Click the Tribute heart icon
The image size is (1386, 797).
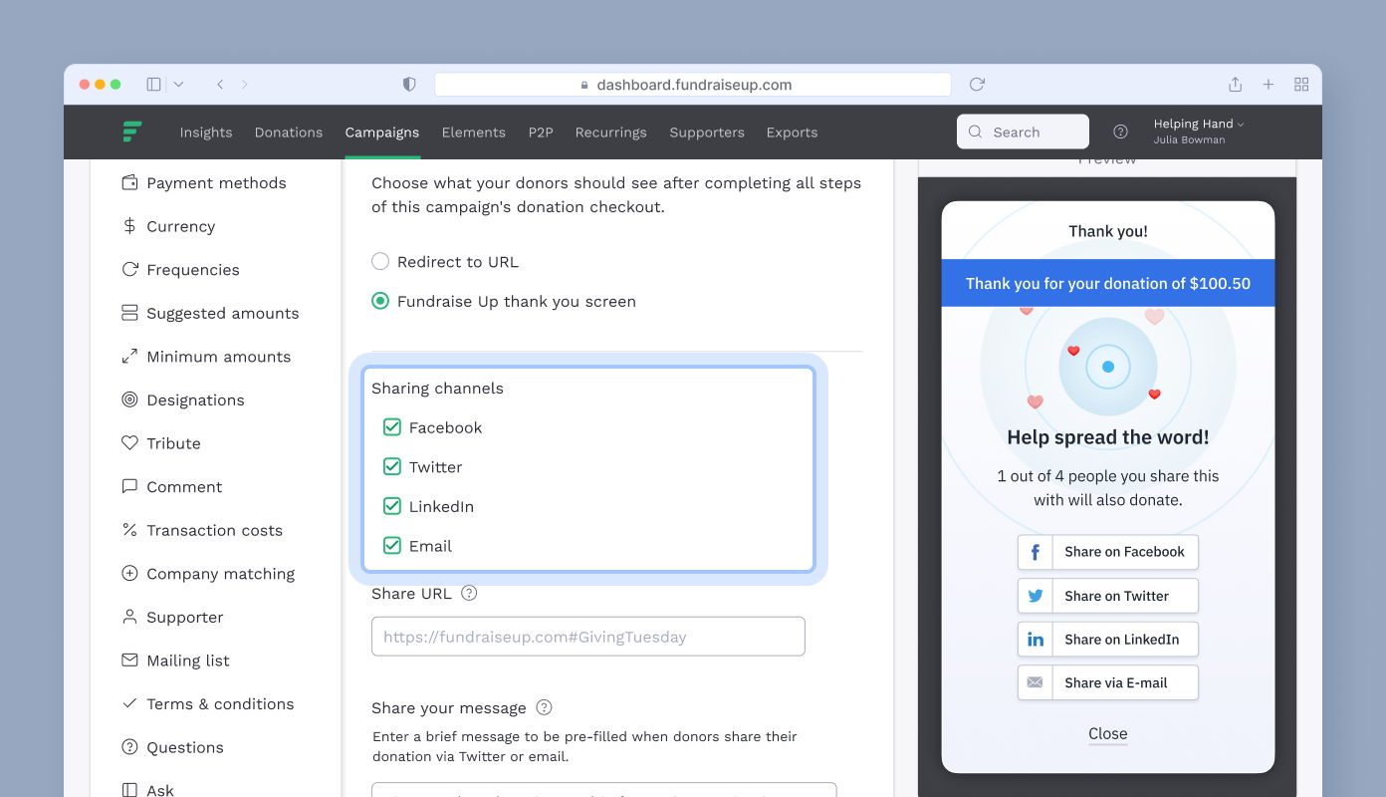[x=129, y=443]
